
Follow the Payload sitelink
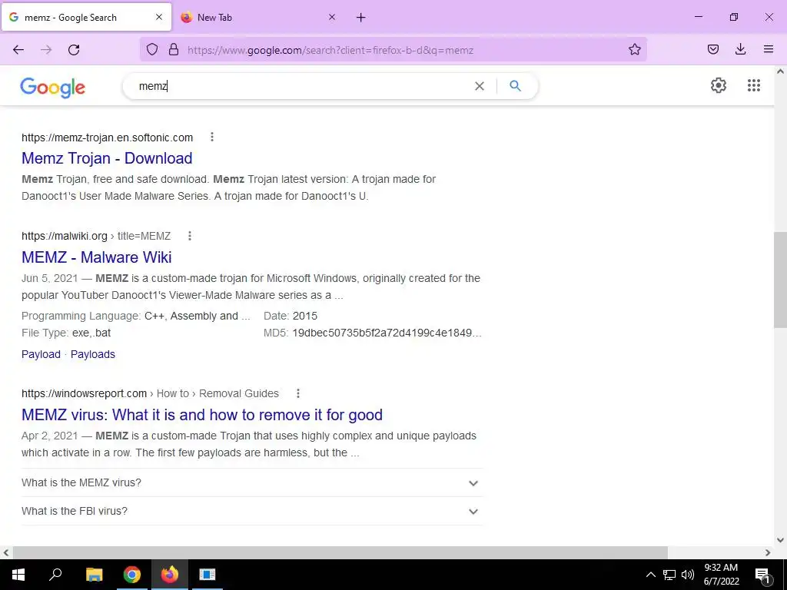(x=41, y=354)
